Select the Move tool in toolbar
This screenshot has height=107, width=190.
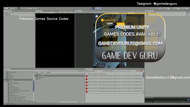(9, 8)
